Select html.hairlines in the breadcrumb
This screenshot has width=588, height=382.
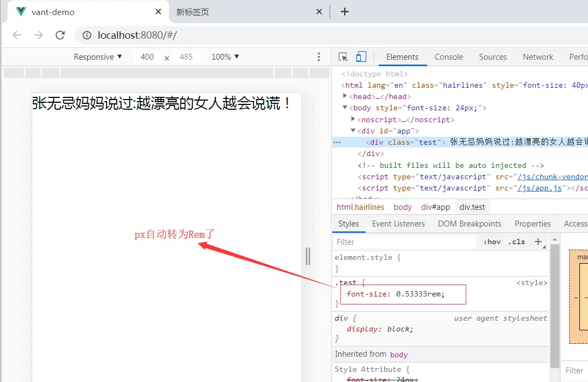(x=360, y=207)
